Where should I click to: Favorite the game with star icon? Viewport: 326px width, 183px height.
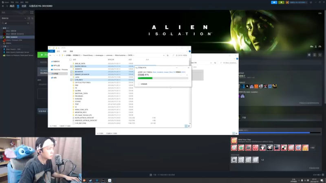pyautogui.click(x=320, y=55)
